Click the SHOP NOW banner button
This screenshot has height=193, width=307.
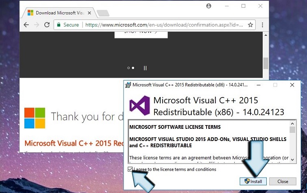[141, 33]
